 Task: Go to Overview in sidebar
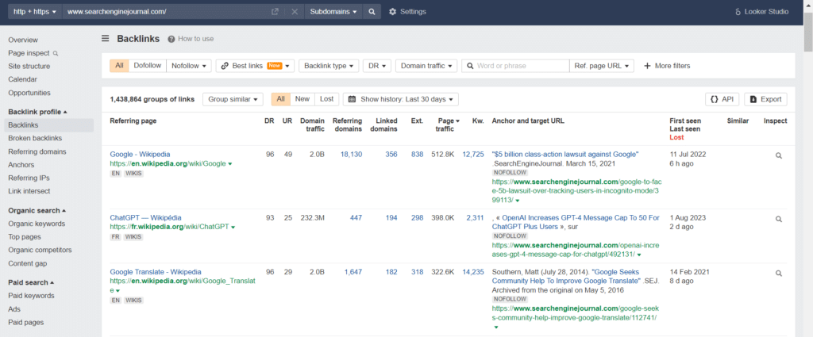tap(23, 40)
